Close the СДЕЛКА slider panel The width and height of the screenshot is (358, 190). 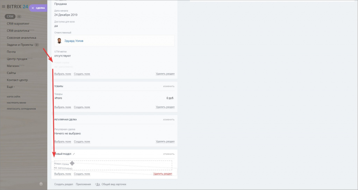click(33, 8)
